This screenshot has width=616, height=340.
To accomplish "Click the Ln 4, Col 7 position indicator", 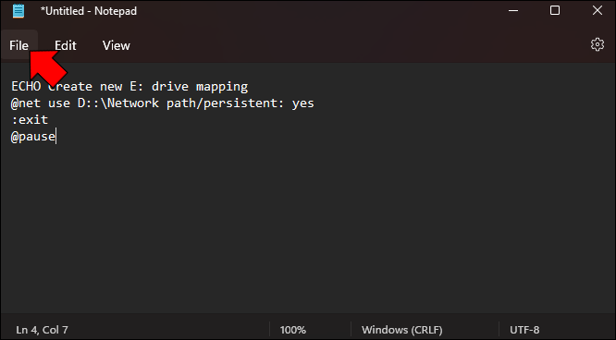I will (x=42, y=330).
